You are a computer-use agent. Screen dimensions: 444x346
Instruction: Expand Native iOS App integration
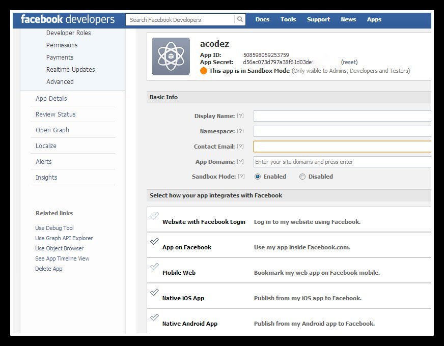click(x=289, y=296)
